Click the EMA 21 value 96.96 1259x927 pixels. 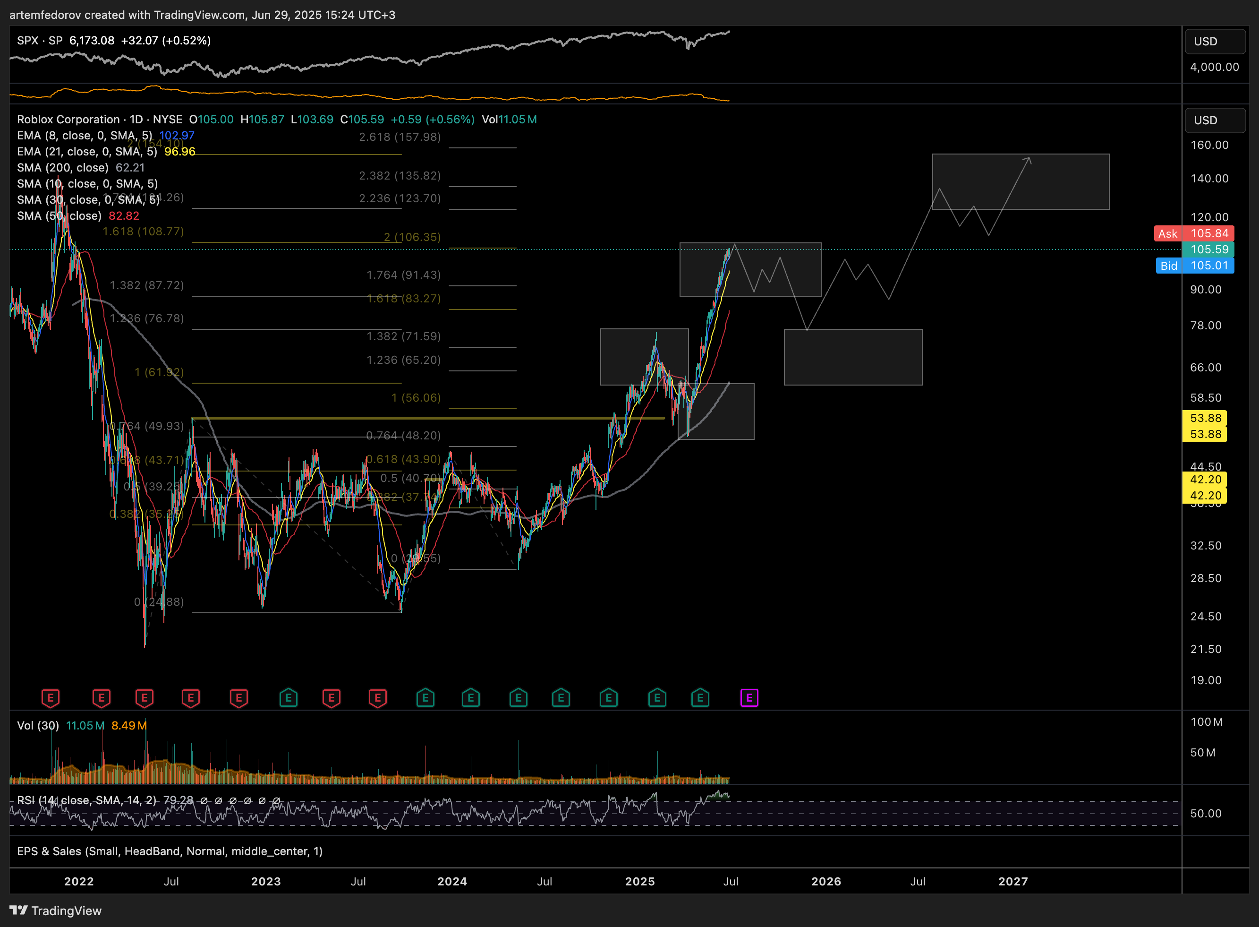[179, 152]
